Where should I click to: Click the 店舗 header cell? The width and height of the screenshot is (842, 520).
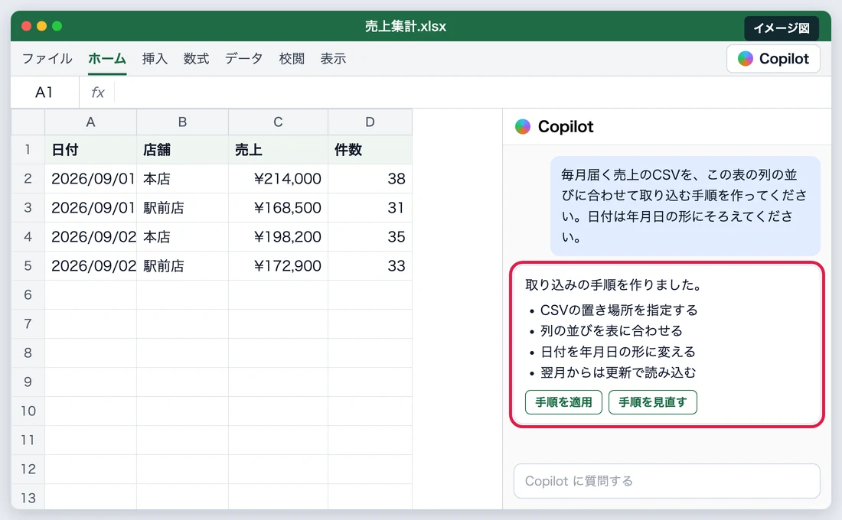point(183,149)
